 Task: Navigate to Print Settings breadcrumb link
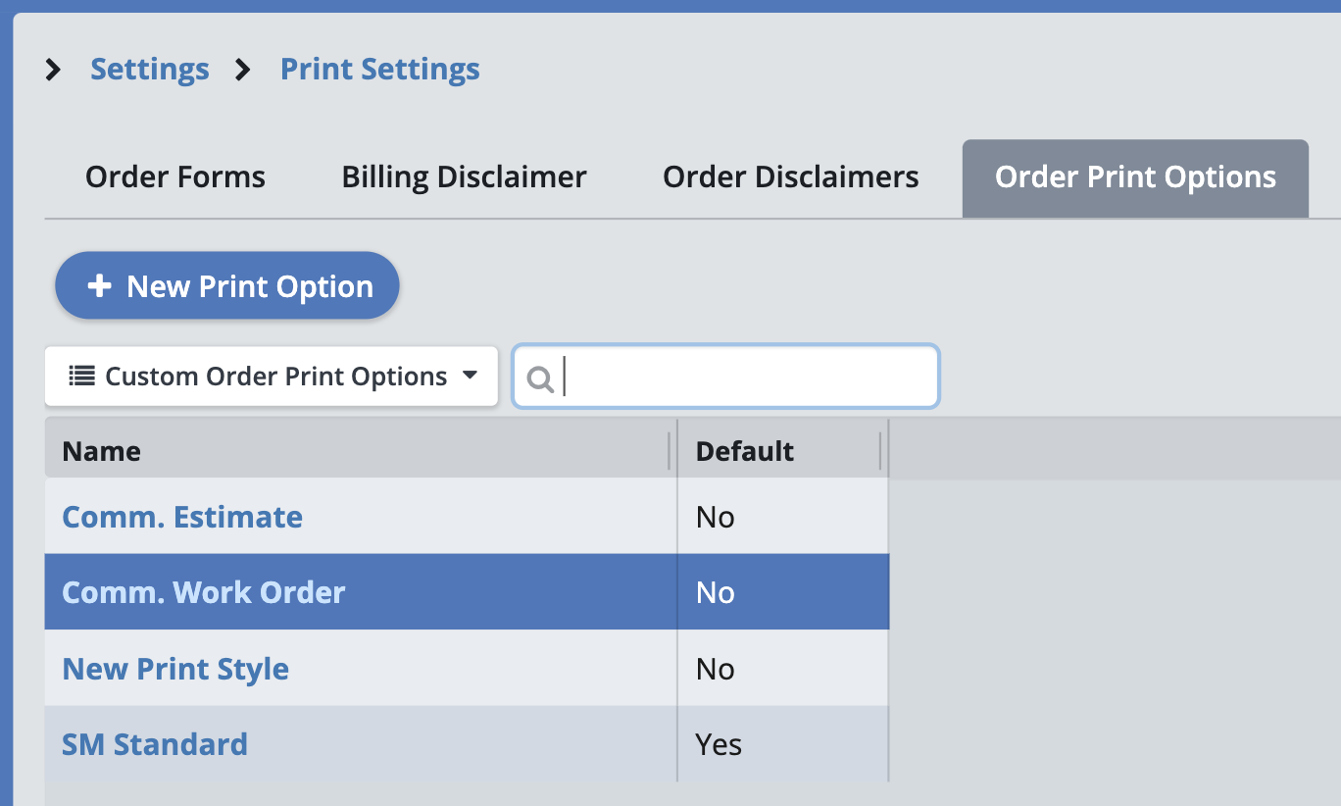tap(380, 70)
